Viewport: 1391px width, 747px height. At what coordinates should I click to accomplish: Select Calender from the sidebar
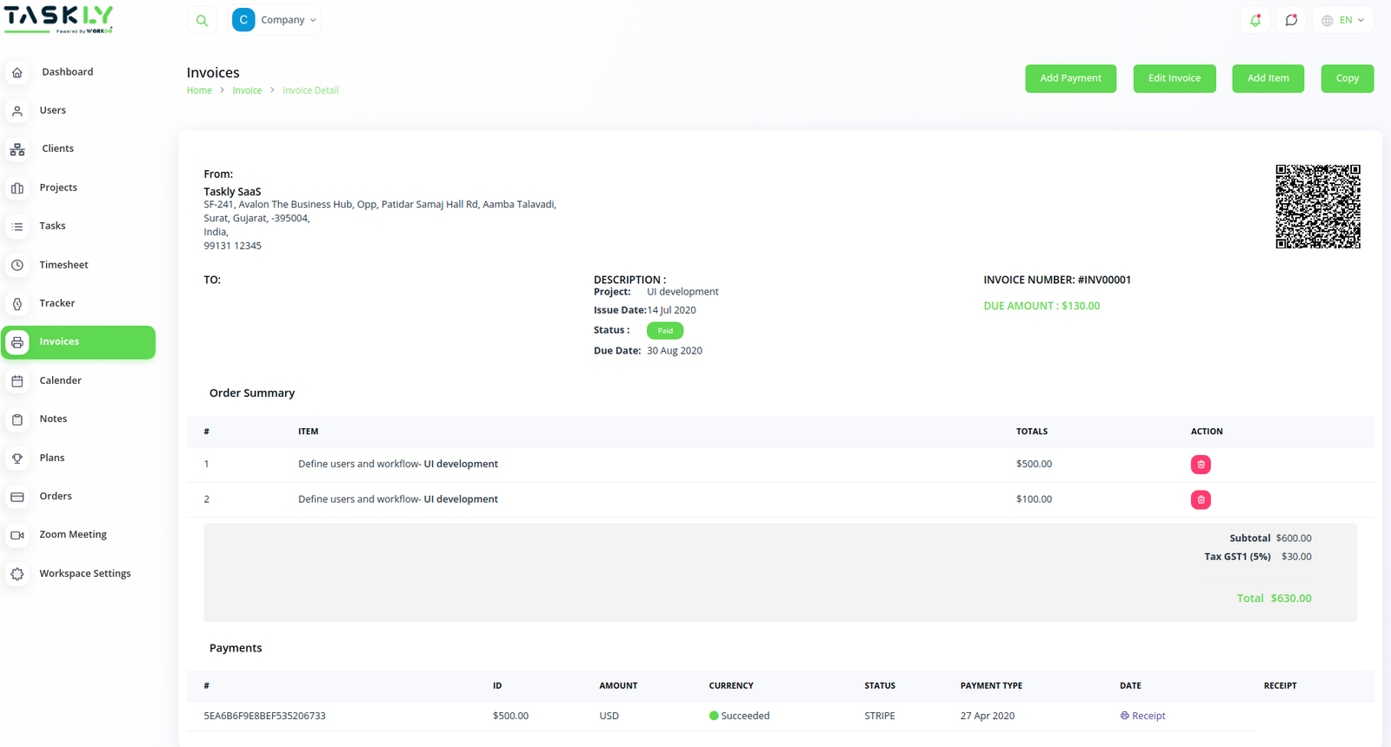click(60, 380)
